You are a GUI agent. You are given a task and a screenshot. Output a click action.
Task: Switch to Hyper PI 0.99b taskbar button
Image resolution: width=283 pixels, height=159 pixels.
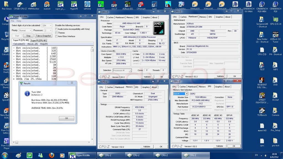(82, 155)
